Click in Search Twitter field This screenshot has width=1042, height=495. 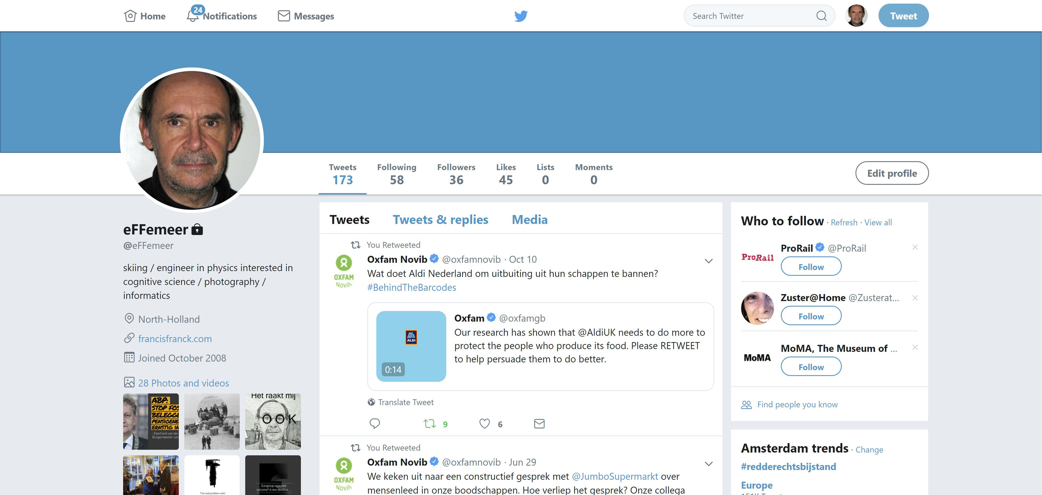tap(748, 16)
